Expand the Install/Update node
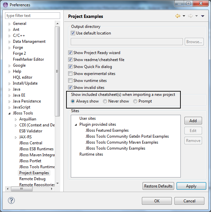Viewport: 211px width, 212px height. [9, 84]
